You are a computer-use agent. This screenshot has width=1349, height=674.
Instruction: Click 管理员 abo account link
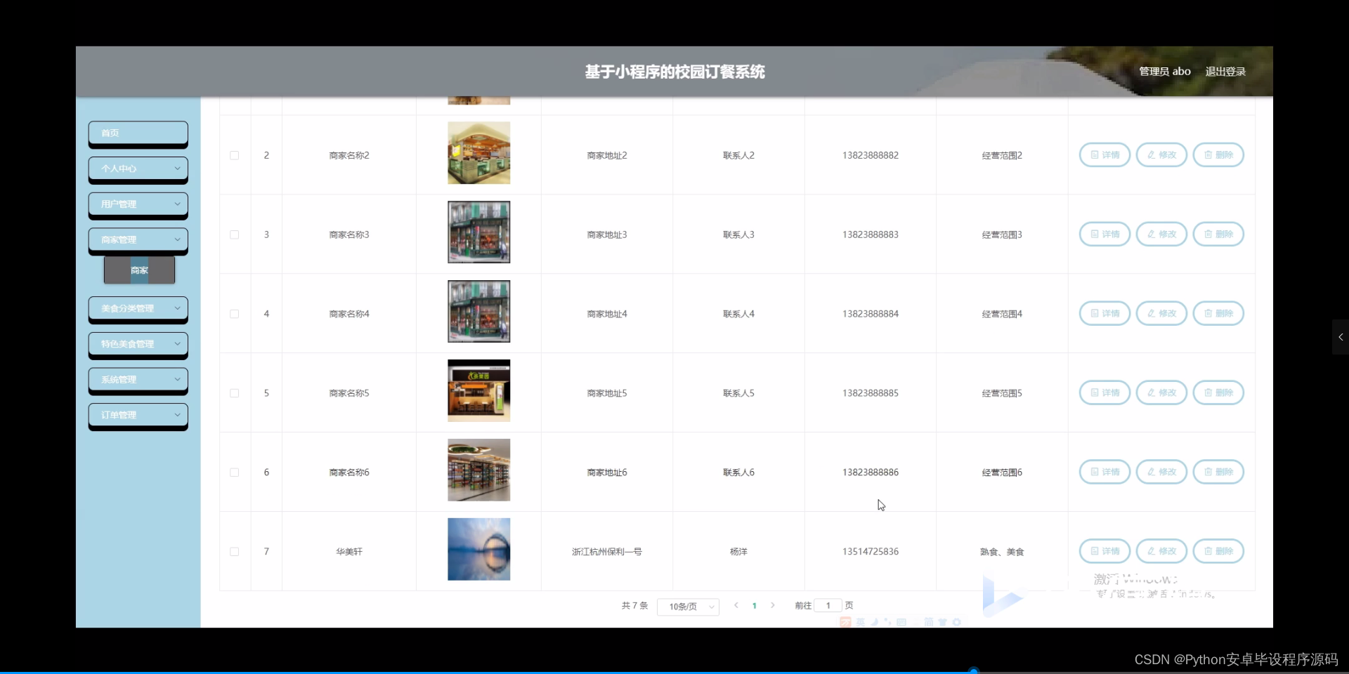(1164, 71)
